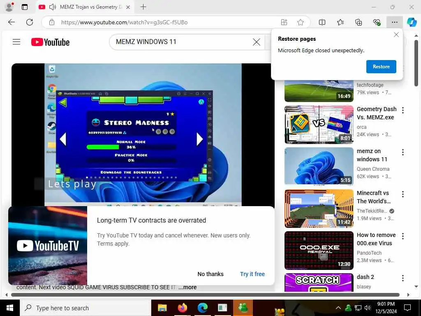Image resolution: width=421 pixels, height=316 pixels.
Task: Open YouTube hamburger guide menu
Action: click(16, 42)
